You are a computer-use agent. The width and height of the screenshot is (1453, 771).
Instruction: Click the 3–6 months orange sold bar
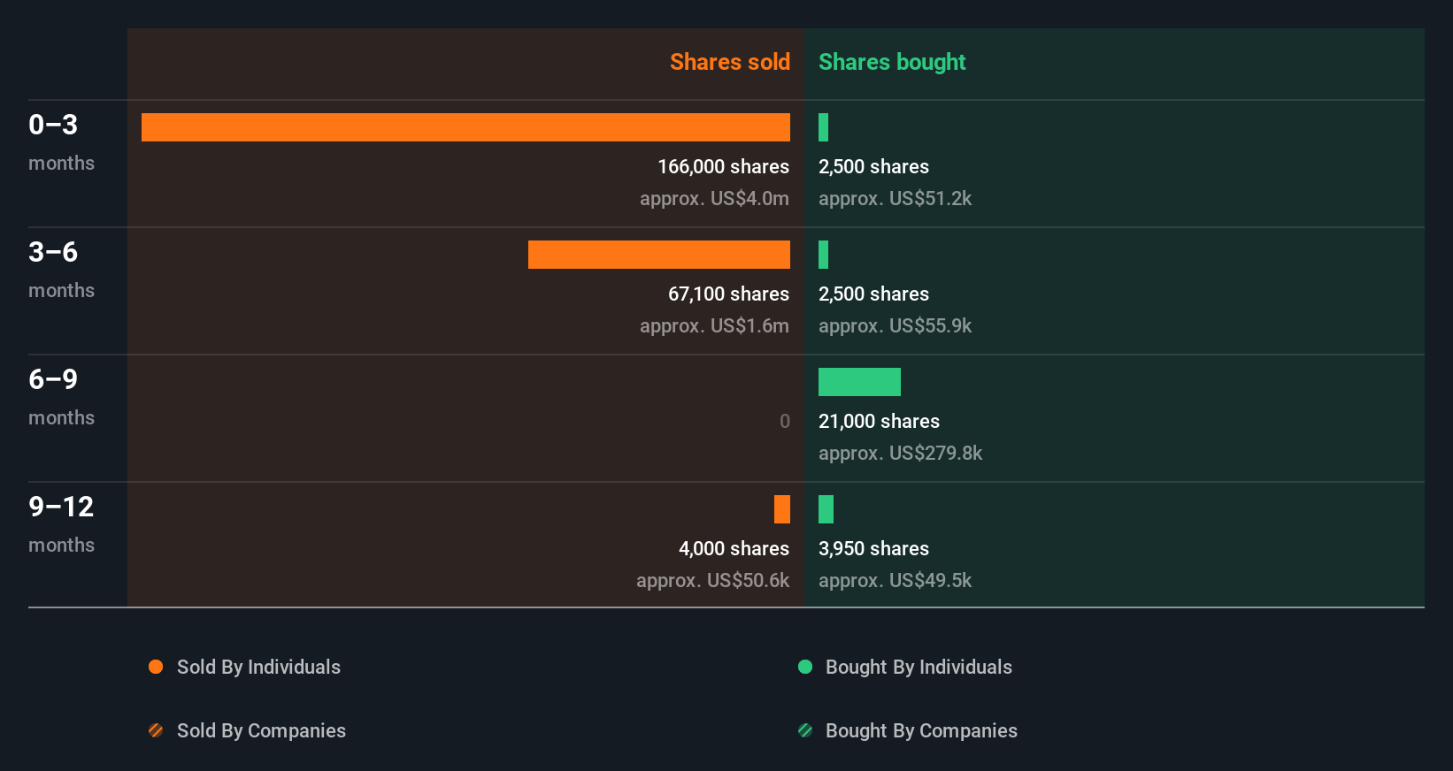pyautogui.click(x=659, y=255)
